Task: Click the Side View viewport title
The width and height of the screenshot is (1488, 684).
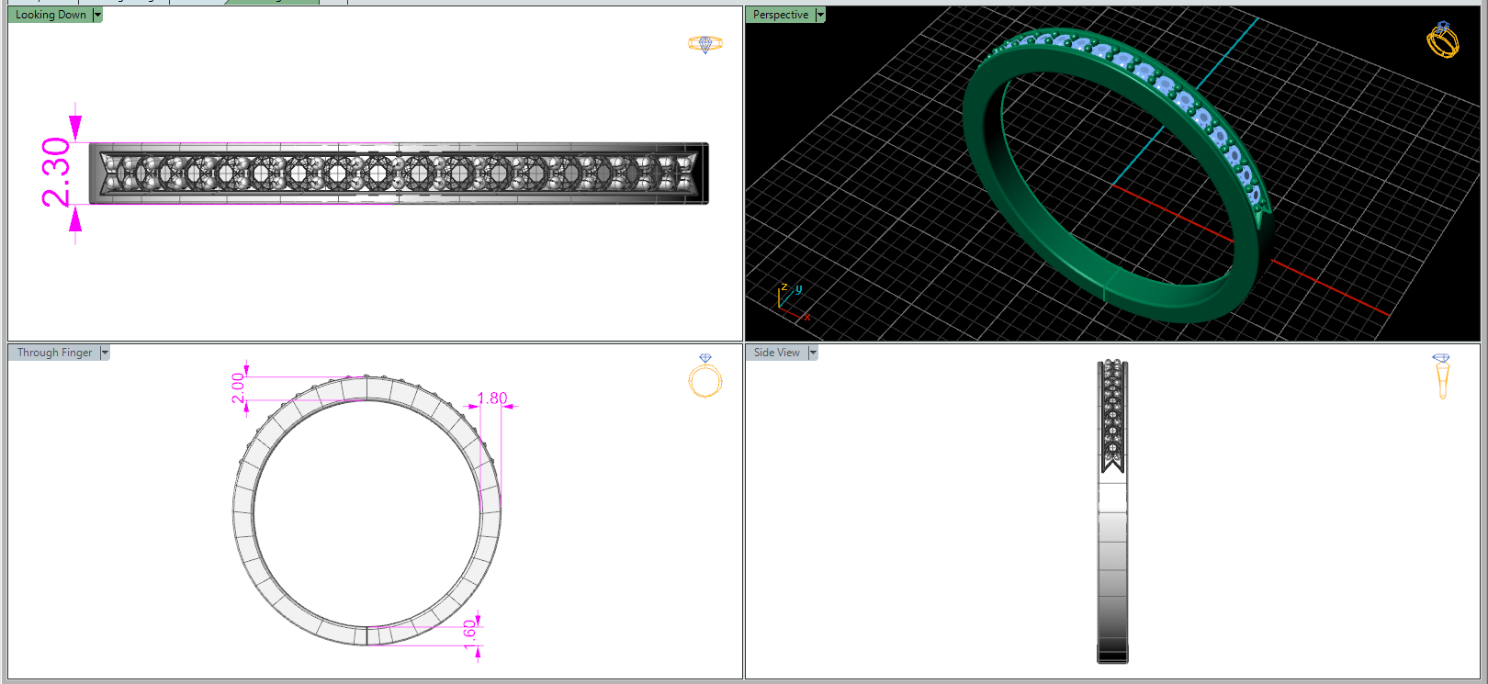Action: point(777,353)
